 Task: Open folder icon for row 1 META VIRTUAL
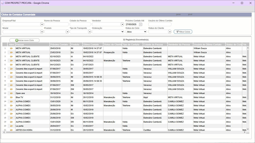coord(11,49)
